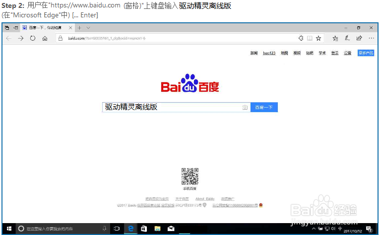Open the Action Center notifications
This screenshot has height=235, width=379.
pos(369,229)
